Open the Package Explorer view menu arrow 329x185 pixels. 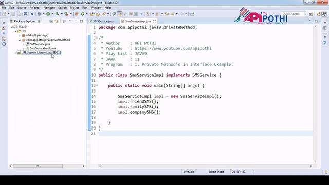pyautogui.click(x=70, y=21)
